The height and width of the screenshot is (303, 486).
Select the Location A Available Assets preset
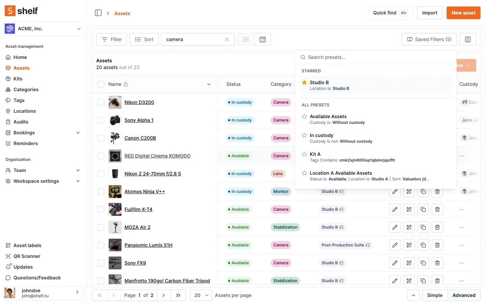tap(341, 173)
